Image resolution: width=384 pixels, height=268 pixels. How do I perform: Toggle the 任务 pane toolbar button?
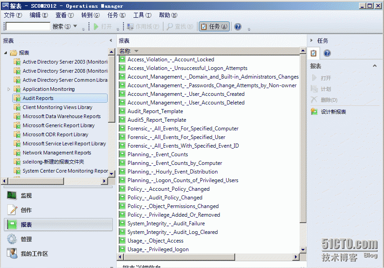click(x=215, y=26)
